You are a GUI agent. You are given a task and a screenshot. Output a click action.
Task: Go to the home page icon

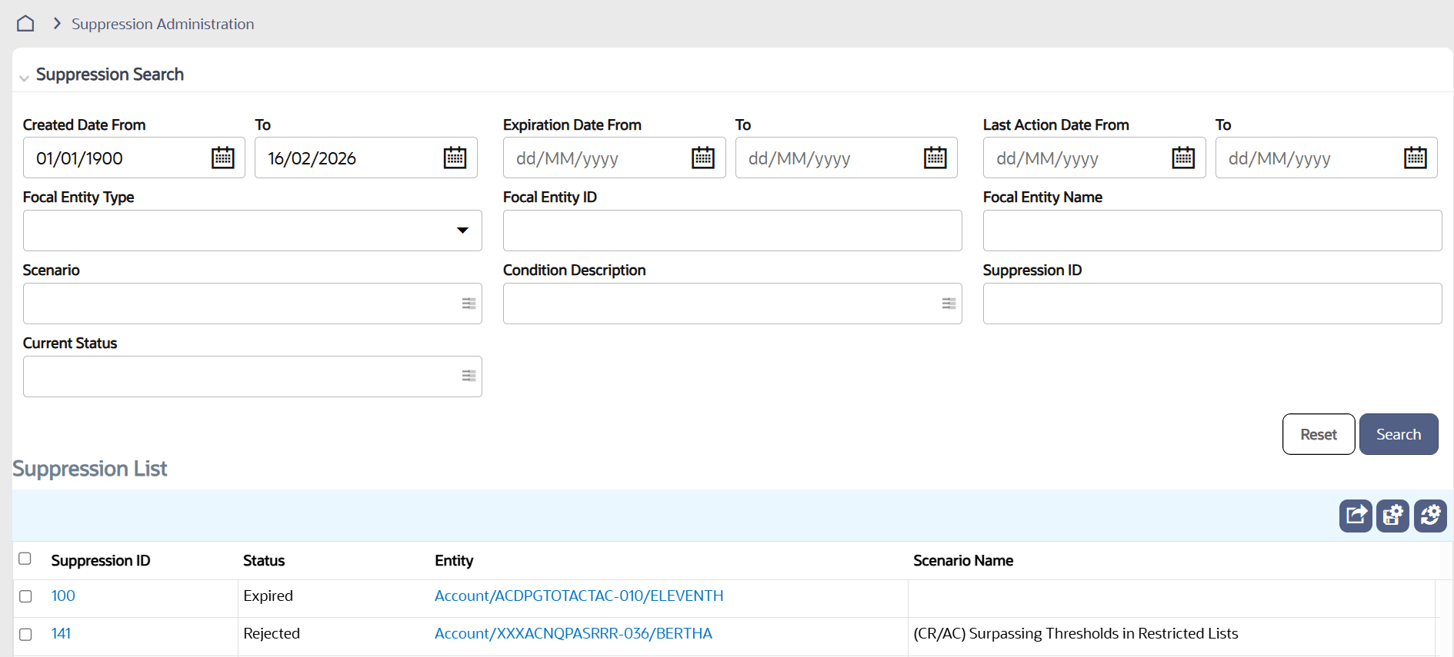click(x=25, y=24)
